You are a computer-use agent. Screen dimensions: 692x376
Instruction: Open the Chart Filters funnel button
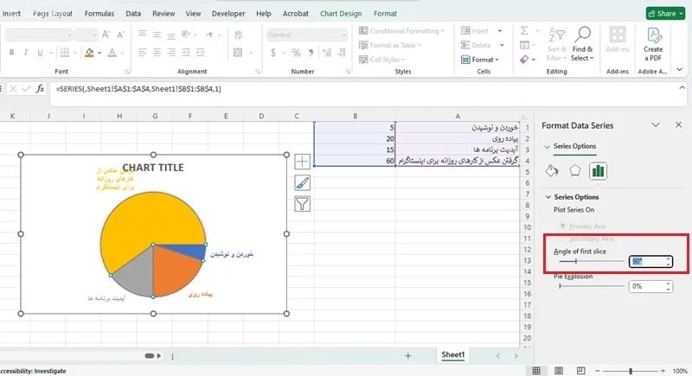[302, 204]
